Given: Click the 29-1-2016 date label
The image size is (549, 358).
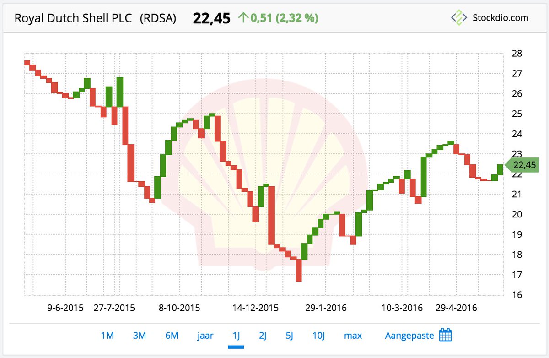Looking at the screenshot, I should 326,308.
